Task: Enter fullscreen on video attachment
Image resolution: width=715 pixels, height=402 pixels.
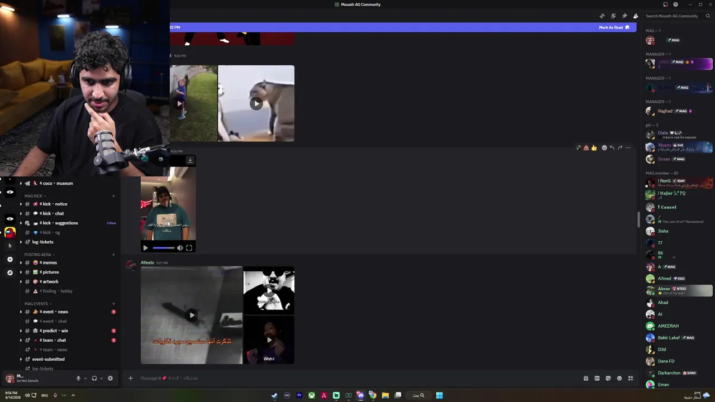Action: tap(189, 248)
